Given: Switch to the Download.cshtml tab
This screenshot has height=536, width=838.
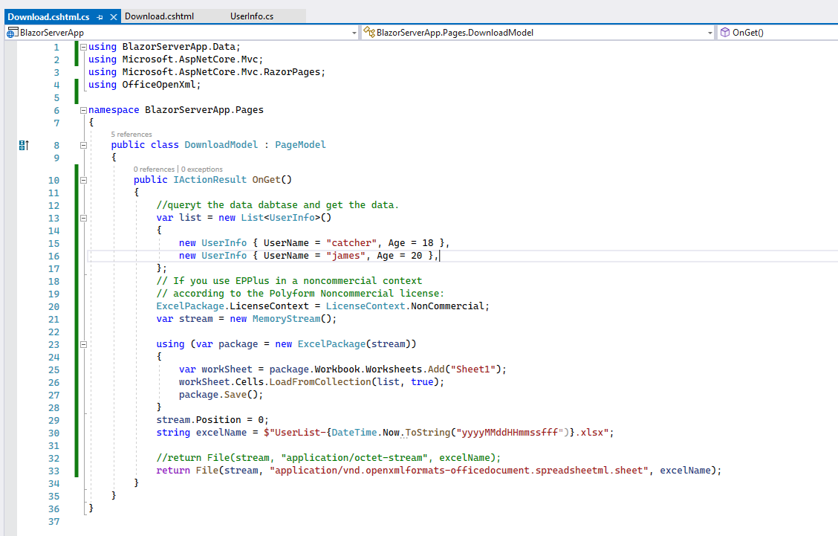Looking at the screenshot, I should tap(159, 16).
